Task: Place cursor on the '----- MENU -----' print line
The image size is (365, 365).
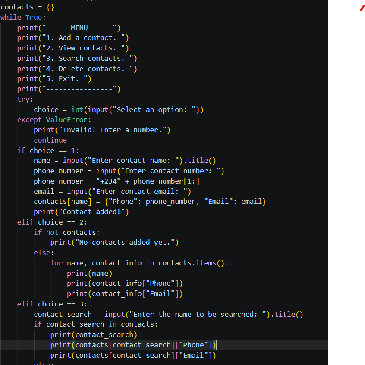Action: point(69,28)
